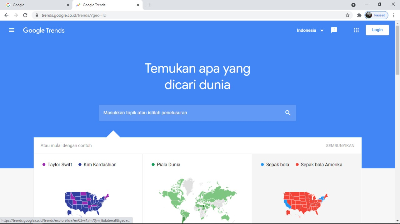Close the Google browser tab

click(x=68, y=5)
